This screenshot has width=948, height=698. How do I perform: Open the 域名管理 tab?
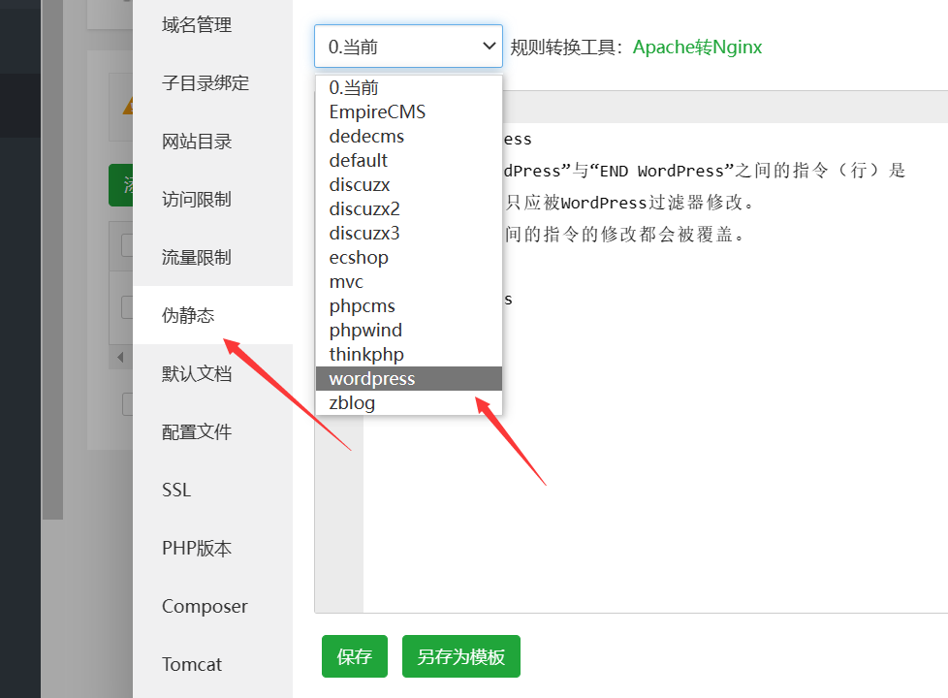coord(197,25)
